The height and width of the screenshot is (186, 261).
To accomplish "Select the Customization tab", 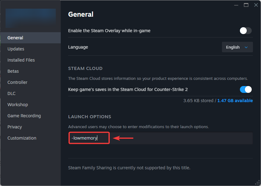I will pyautogui.click(x=22, y=138).
